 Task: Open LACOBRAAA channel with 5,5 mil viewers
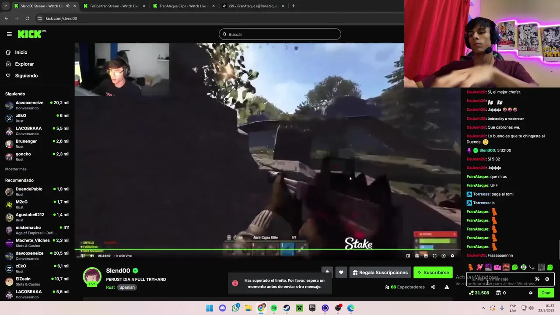pos(37,131)
